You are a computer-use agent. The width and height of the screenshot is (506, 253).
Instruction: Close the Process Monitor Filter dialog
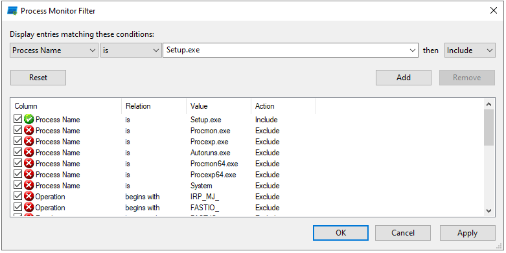(494, 10)
